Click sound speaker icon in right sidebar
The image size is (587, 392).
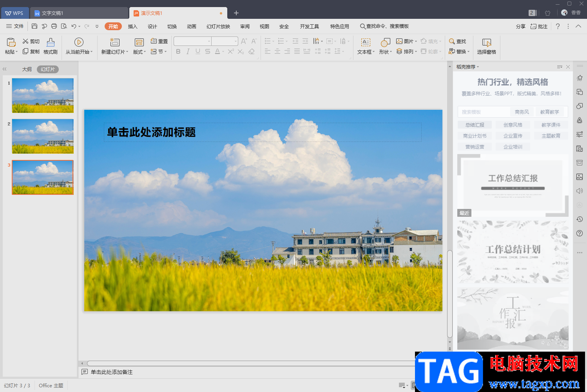tap(580, 191)
